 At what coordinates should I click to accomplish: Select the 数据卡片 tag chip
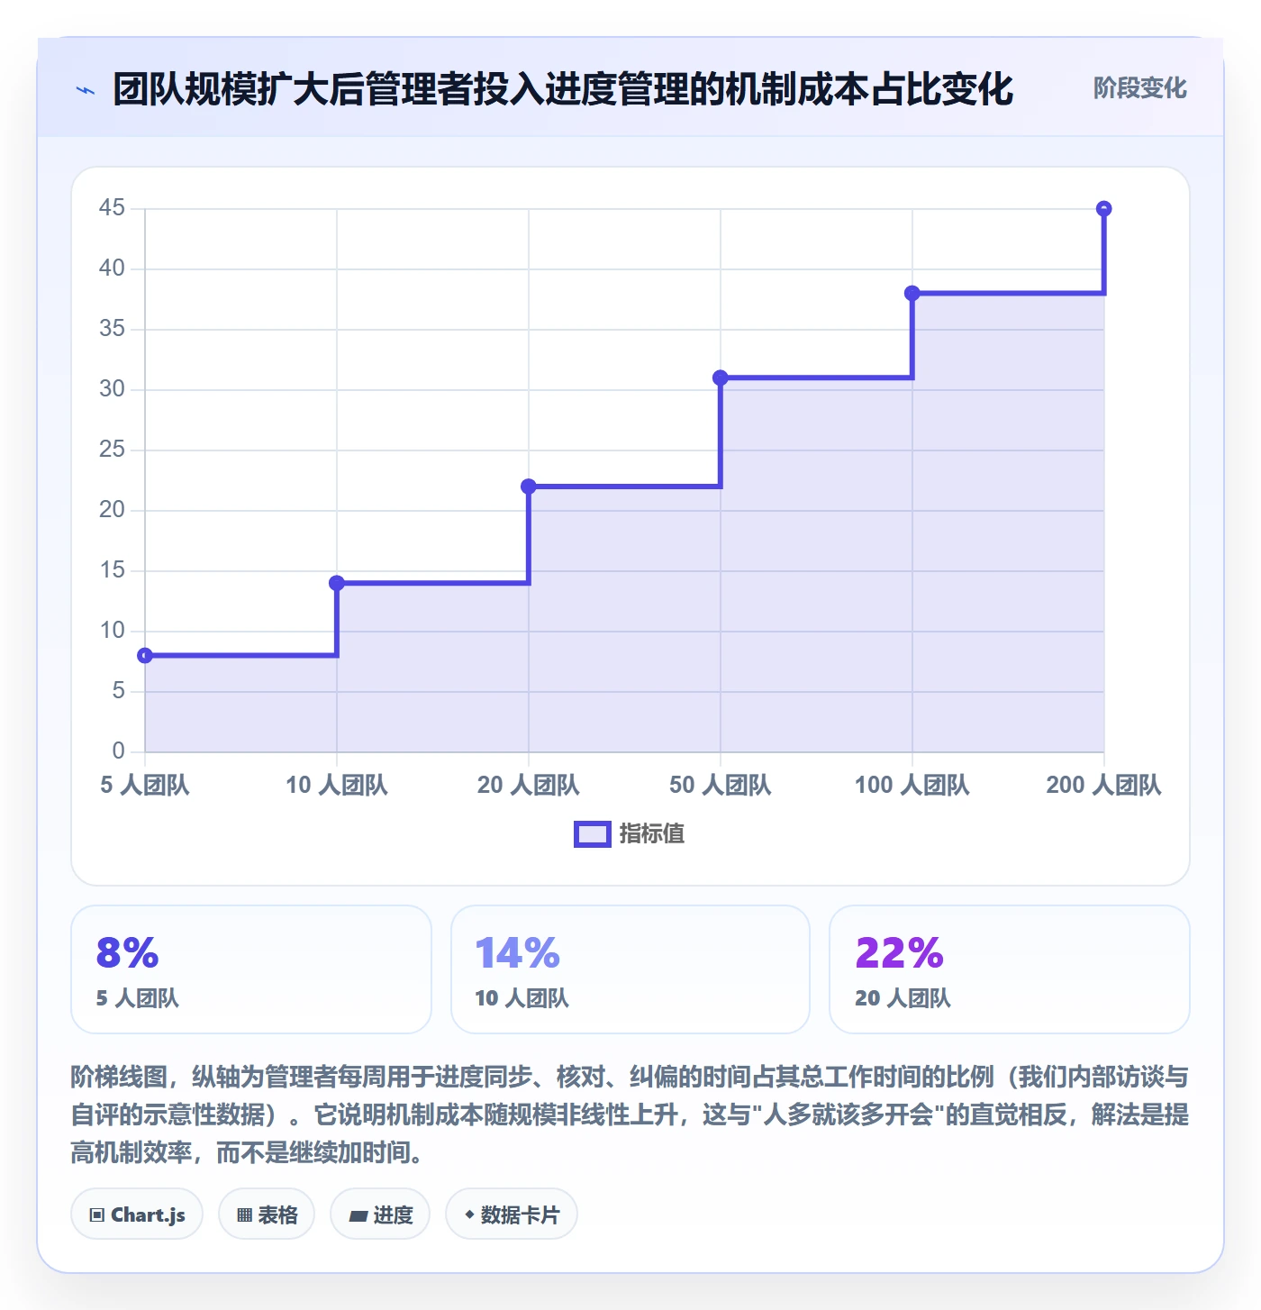512,1214
